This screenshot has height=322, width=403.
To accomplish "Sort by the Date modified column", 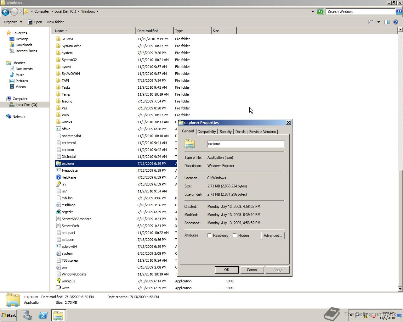I will 155,31.
